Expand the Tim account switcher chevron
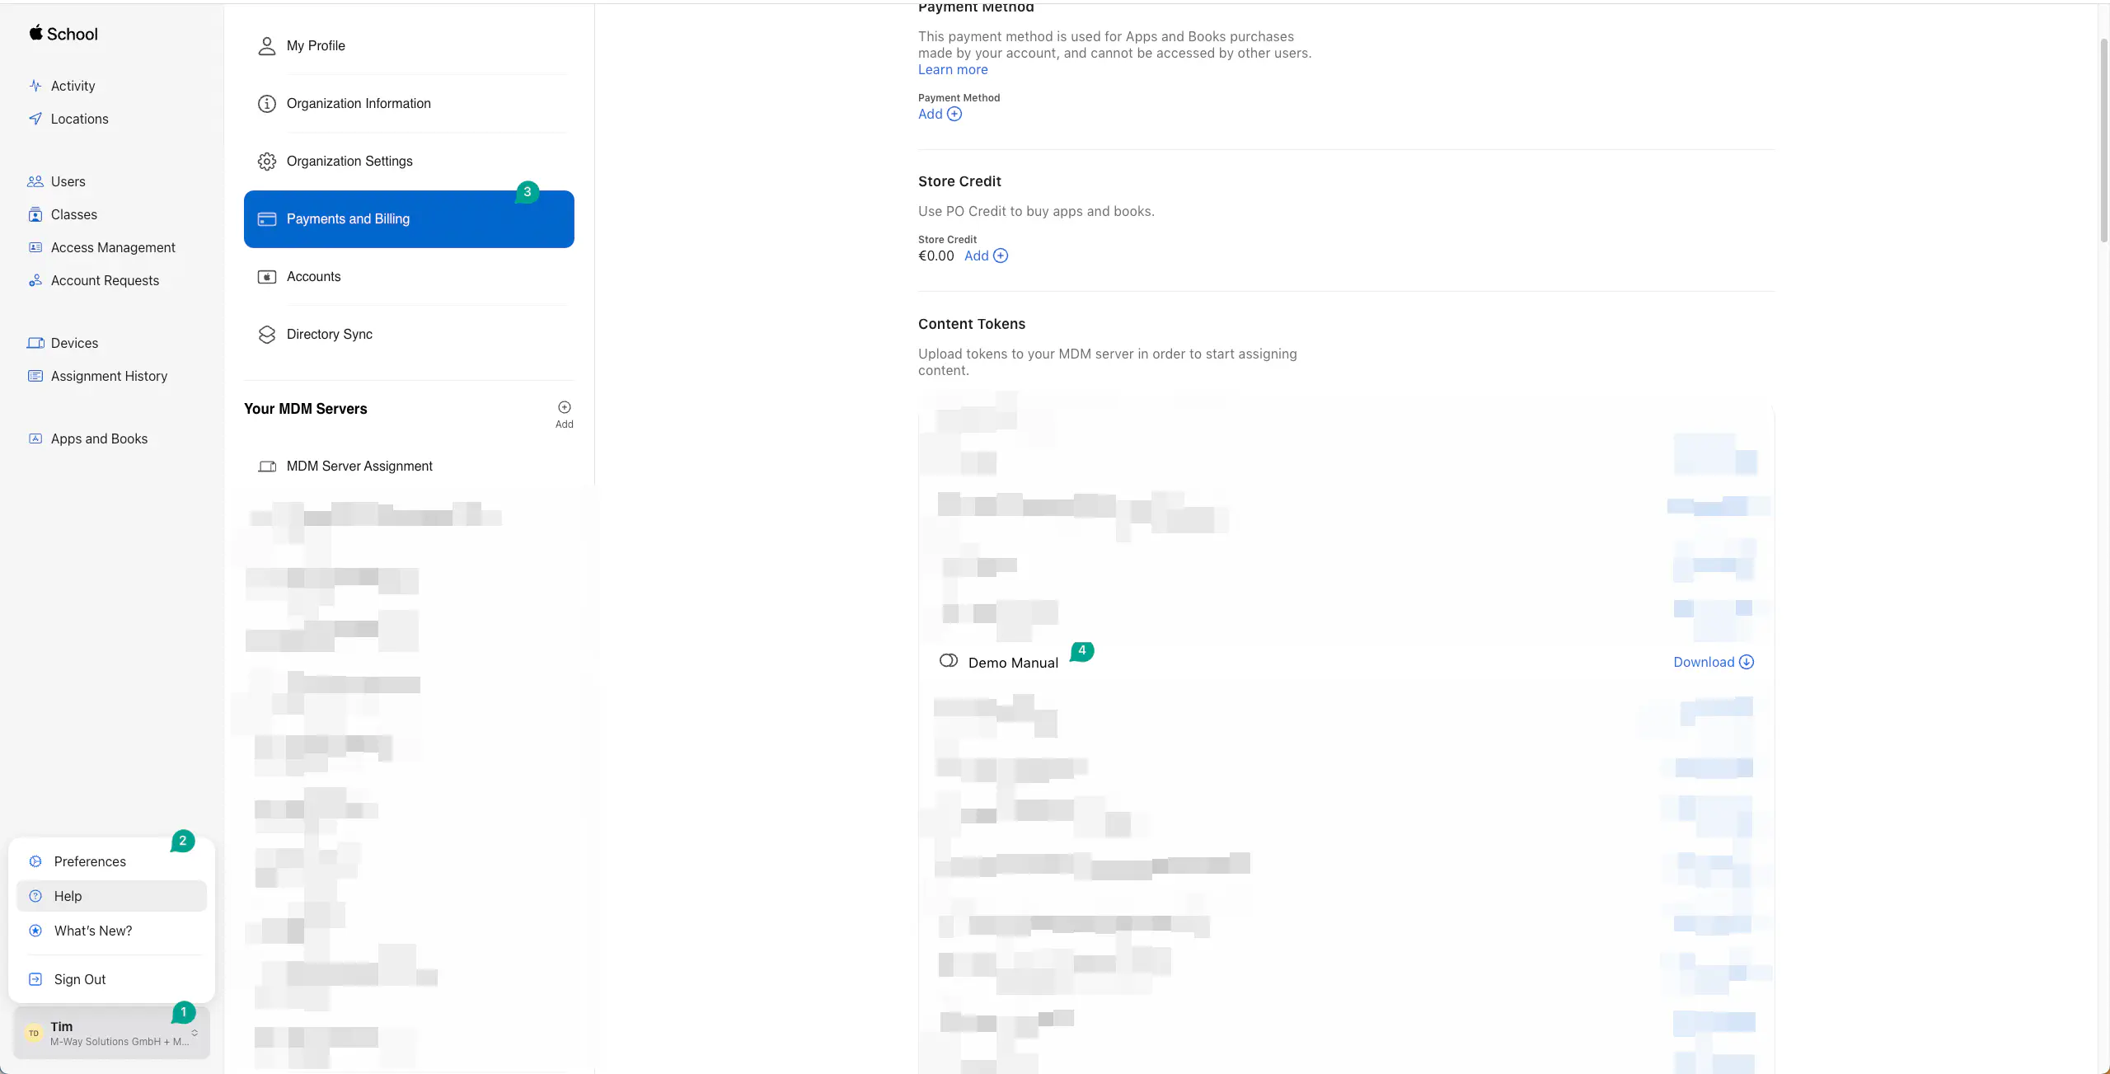2110x1074 pixels. click(195, 1033)
